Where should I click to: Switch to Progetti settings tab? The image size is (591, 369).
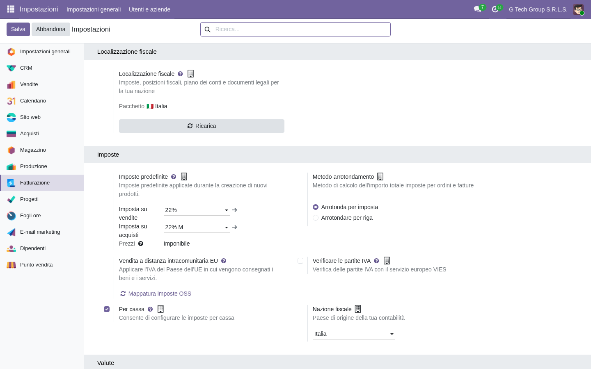pyautogui.click(x=42, y=199)
